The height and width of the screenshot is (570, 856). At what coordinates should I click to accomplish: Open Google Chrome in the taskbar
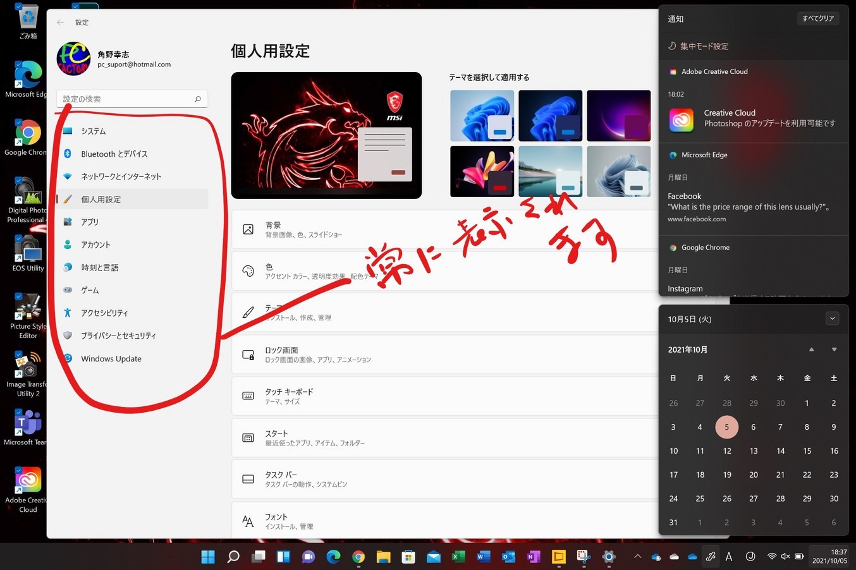pos(358,557)
